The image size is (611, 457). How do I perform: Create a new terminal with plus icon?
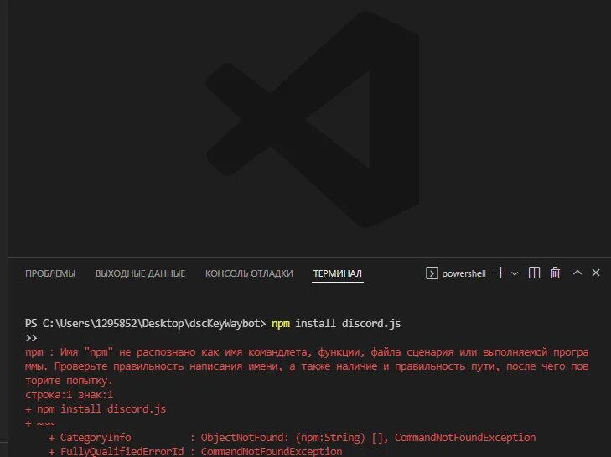click(x=500, y=273)
